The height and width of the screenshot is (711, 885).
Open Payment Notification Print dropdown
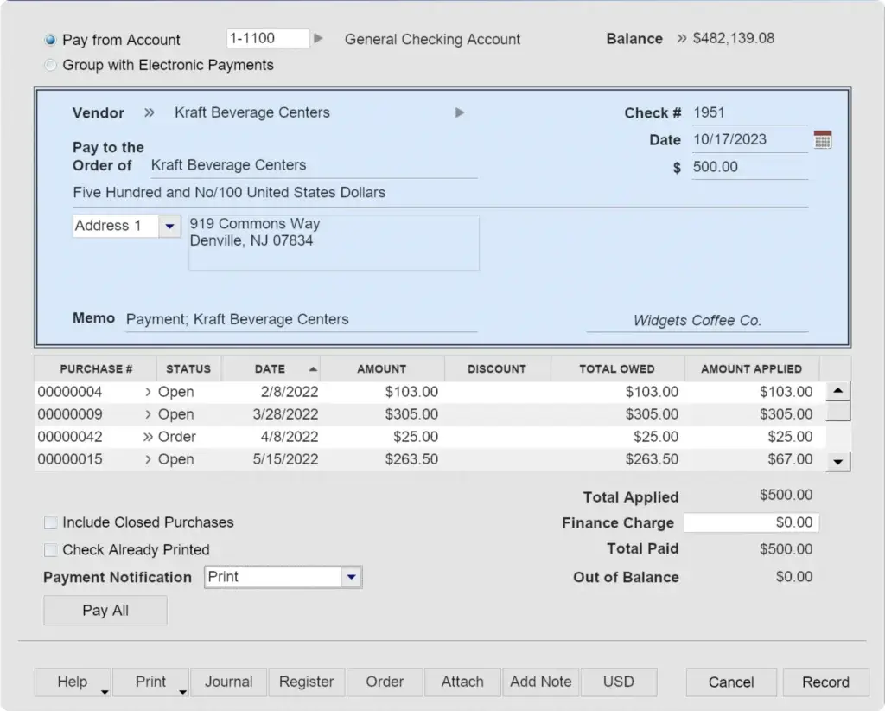tap(351, 577)
